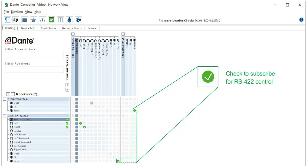Click the globe/domain toolbar icon

tap(78, 20)
